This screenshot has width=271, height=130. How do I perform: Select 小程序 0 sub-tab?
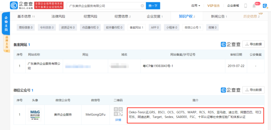pos(172,27)
